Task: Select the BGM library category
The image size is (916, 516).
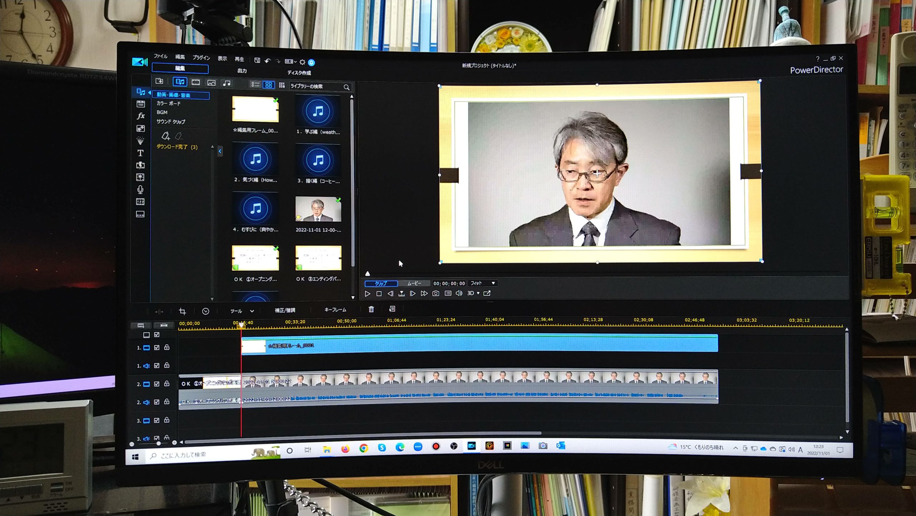Action: coord(162,112)
